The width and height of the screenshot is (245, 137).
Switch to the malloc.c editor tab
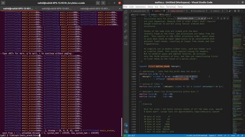tap(158, 11)
